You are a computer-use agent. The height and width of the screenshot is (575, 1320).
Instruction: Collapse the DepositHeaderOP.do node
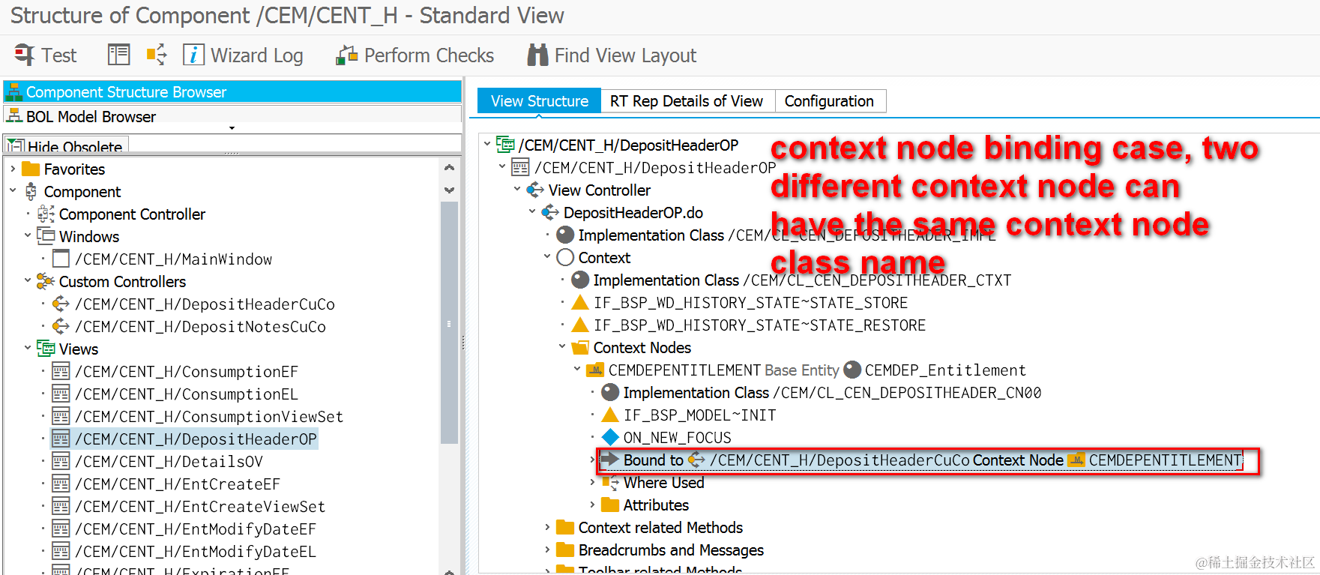tap(532, 212)
